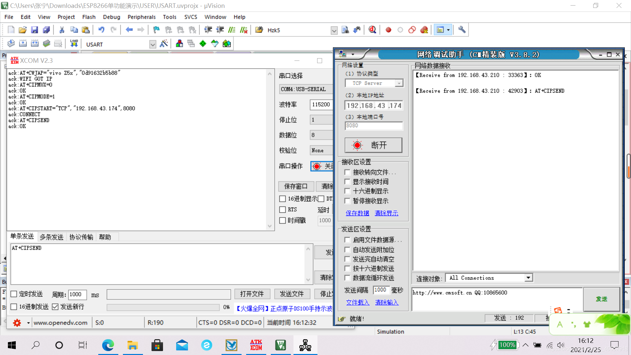Open ATK XCOM from the taskbar
The width and height of the screenshot is (631, 355).
click(x=256, y=345)
